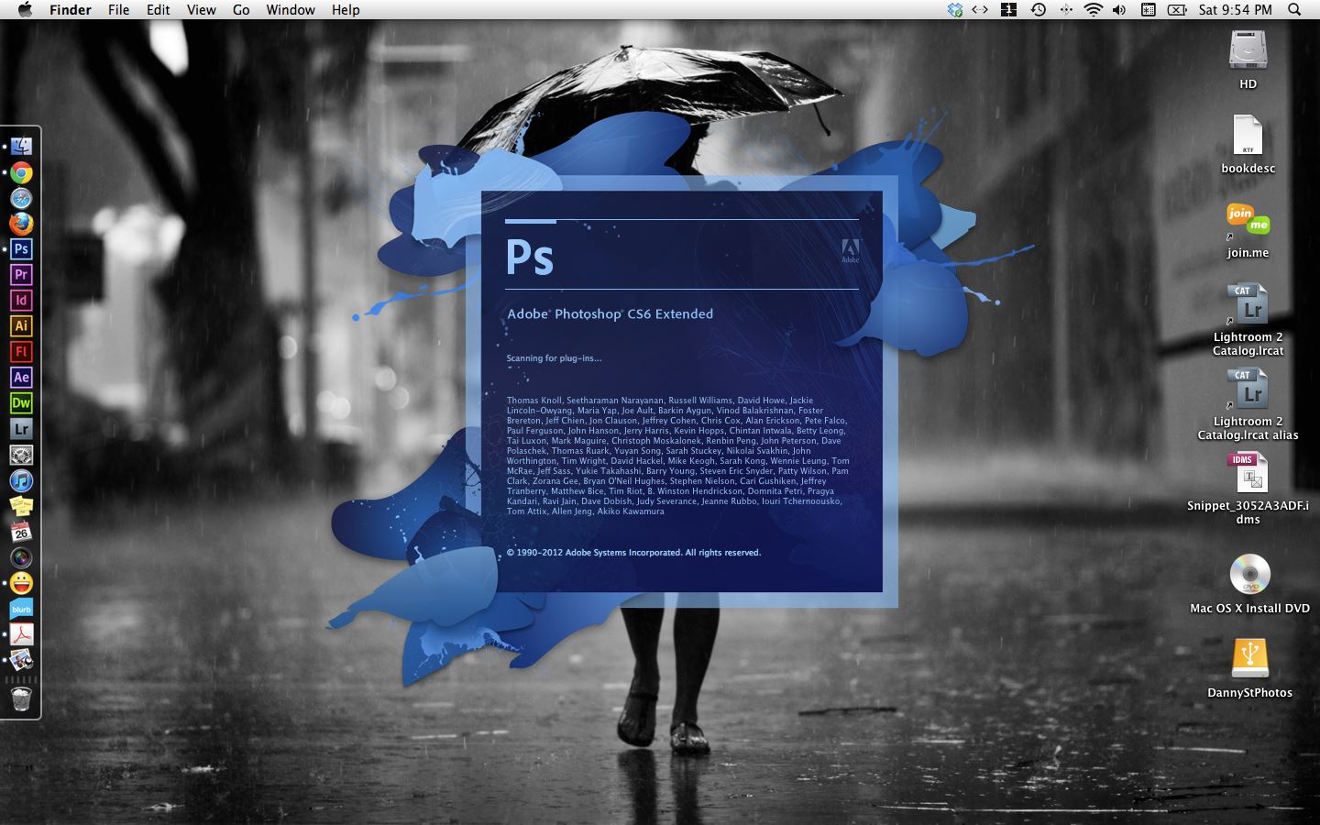
Task: Launch Dreamweaver from the dock
Action: (21, 403)
